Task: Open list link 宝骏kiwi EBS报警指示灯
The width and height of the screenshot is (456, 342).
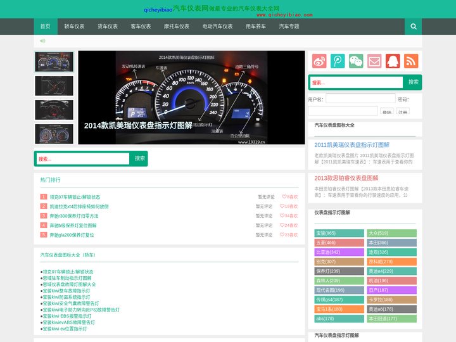Action: click(x=67, y=316)
